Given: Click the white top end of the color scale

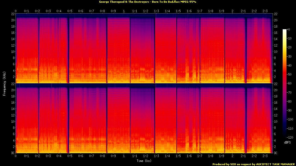Looking at the screenshot, I should (x=285, y=30).
